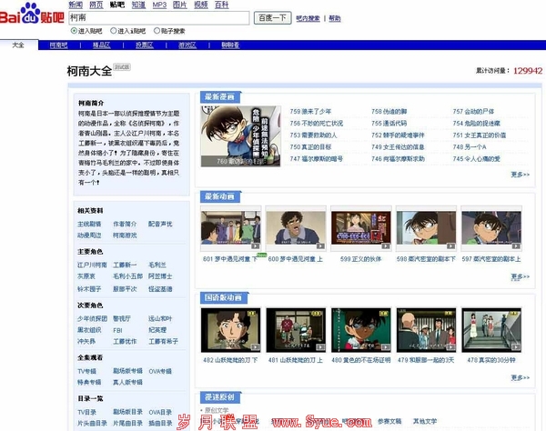
Task: Click play icon on Mandarin episode 479 thumbnail
Action: pyautogui.click(x=451, y=346)
